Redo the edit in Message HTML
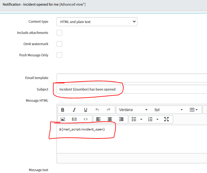This screenshot has height=173, width=207. pos(108,110)
